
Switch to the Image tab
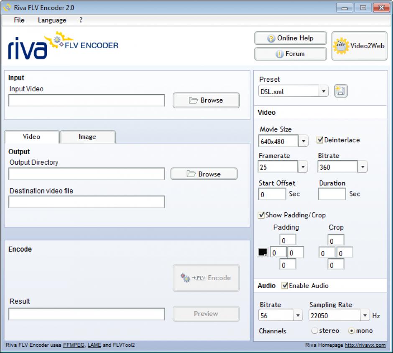click(87, 137)
